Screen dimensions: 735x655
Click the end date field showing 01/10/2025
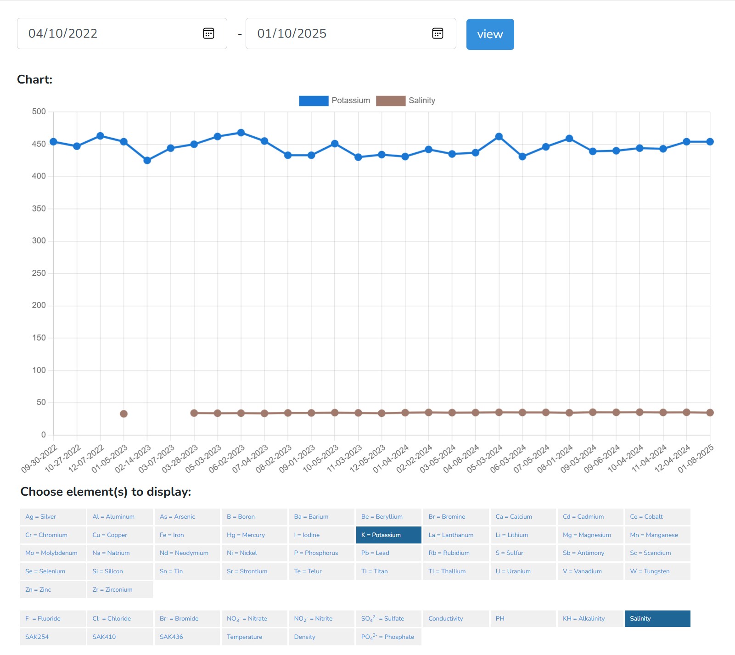(335, 34)
